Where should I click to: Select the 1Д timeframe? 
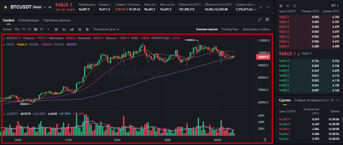35,29
